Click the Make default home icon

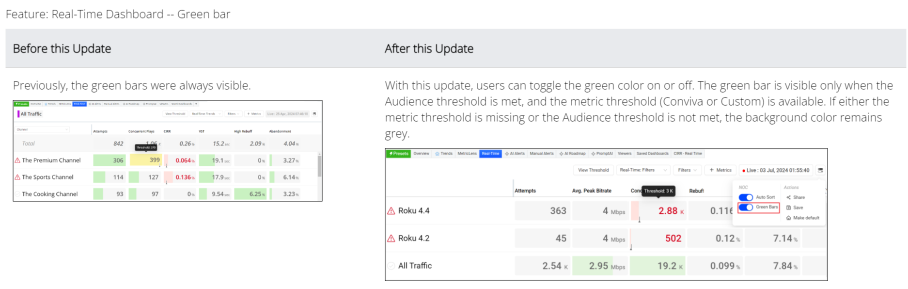tap(789, 218)
